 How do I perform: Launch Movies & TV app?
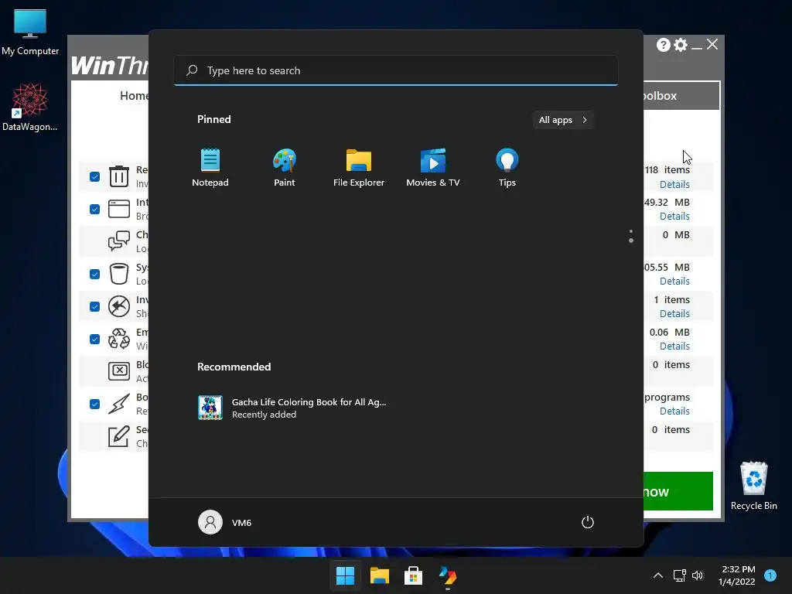coord(433,168)
